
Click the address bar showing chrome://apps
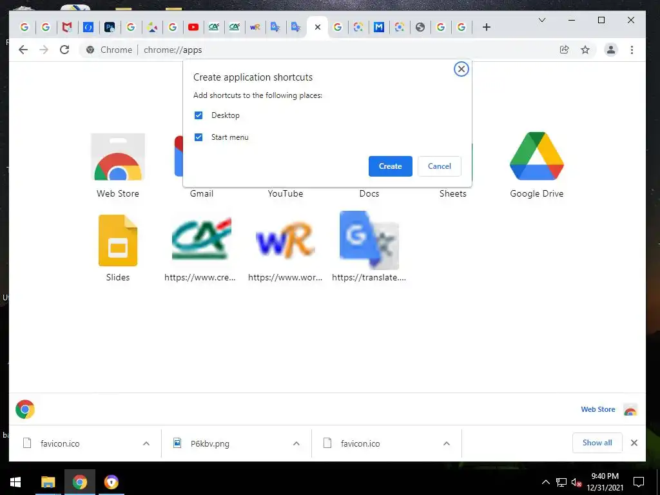point(336,50)
